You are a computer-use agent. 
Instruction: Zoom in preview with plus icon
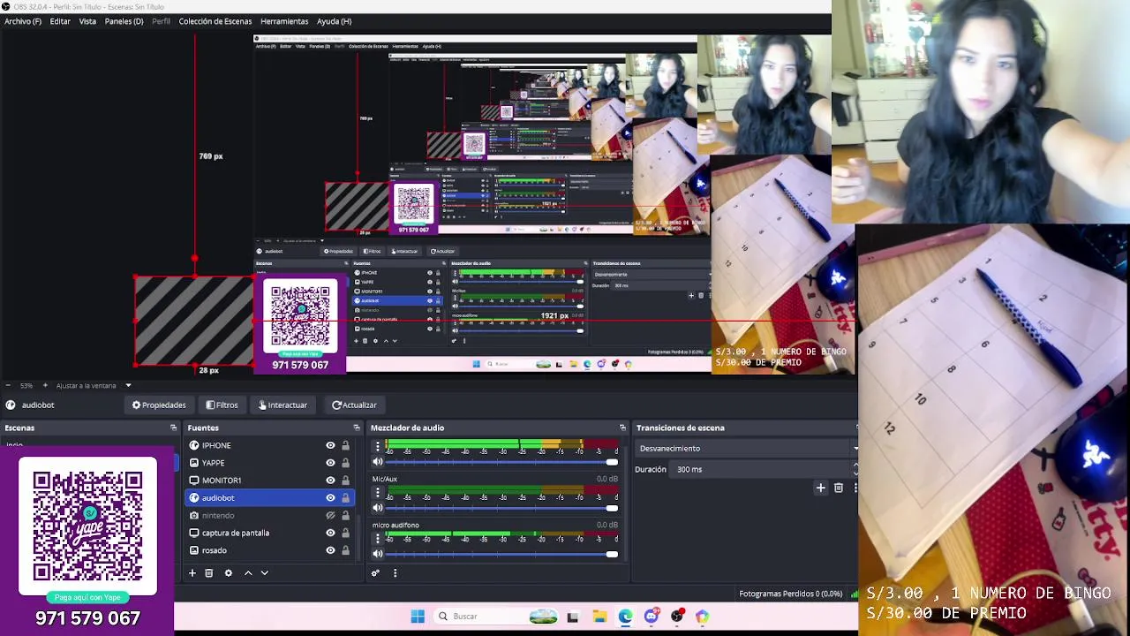[x=44, y=385]
